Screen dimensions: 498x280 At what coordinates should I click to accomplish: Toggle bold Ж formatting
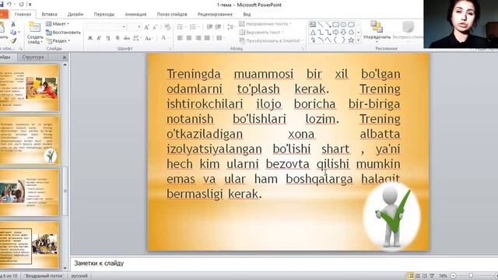click(x=90, y=38)
